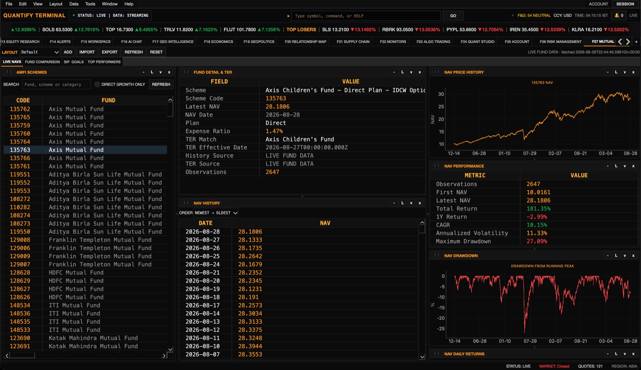Collapse AMFI Schemes panel with v icon

click(x=161, y=72)
